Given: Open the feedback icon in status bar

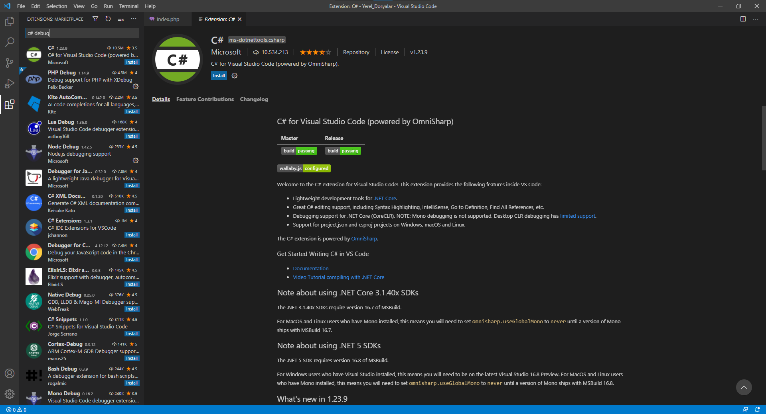Looking at the screenshot, I should 745,410.
